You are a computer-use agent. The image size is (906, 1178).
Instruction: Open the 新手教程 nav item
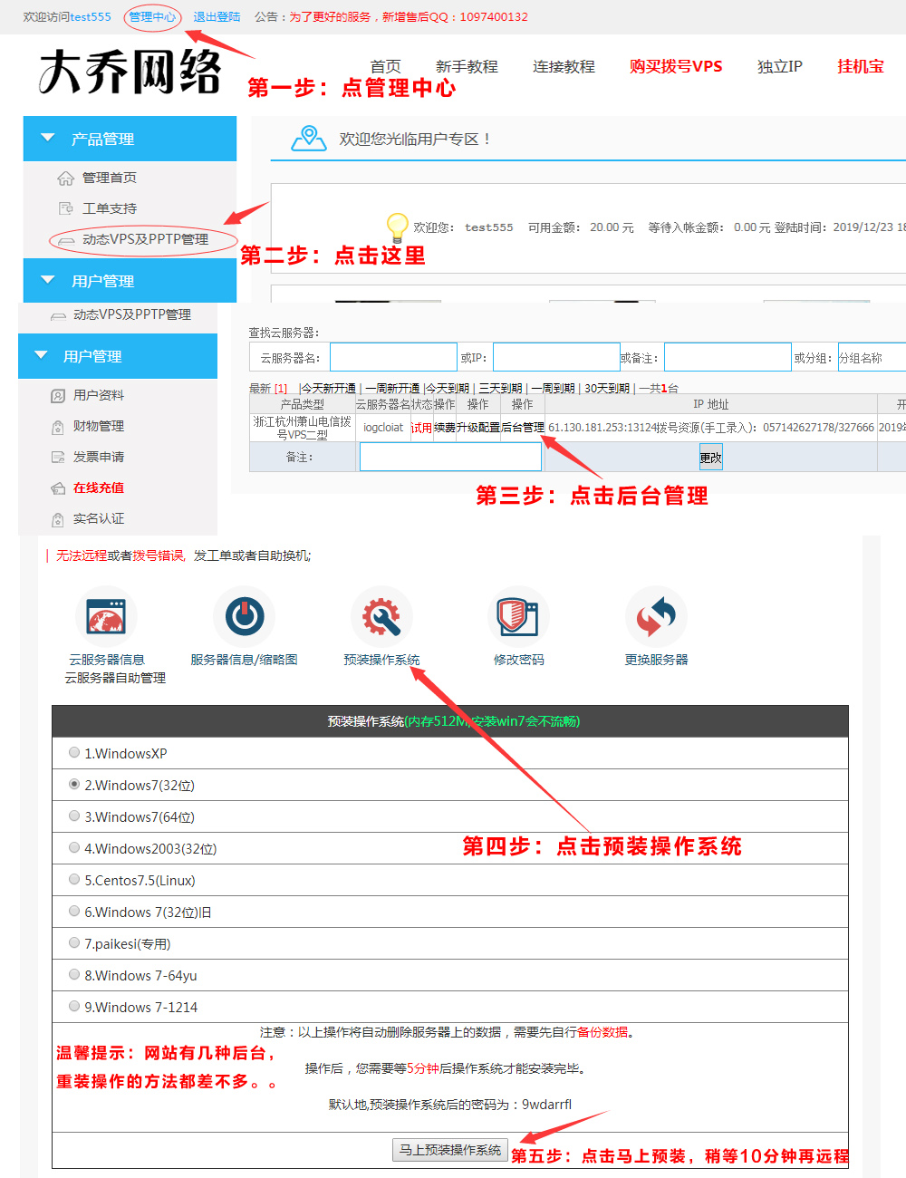pyautogui.click(x=467, y=66)
